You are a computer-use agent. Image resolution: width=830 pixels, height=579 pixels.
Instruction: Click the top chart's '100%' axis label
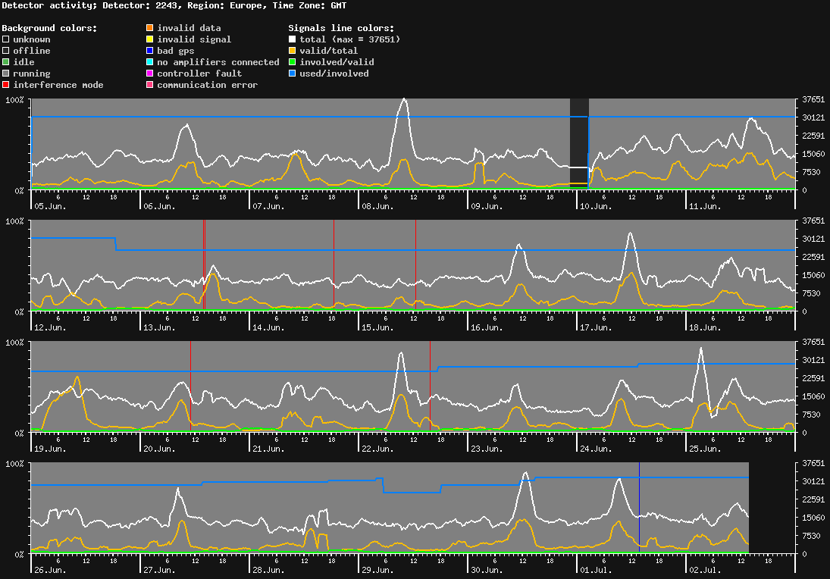point(14,100)
